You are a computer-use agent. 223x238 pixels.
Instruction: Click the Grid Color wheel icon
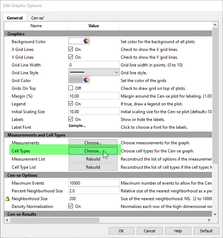(x=86, y=80)
